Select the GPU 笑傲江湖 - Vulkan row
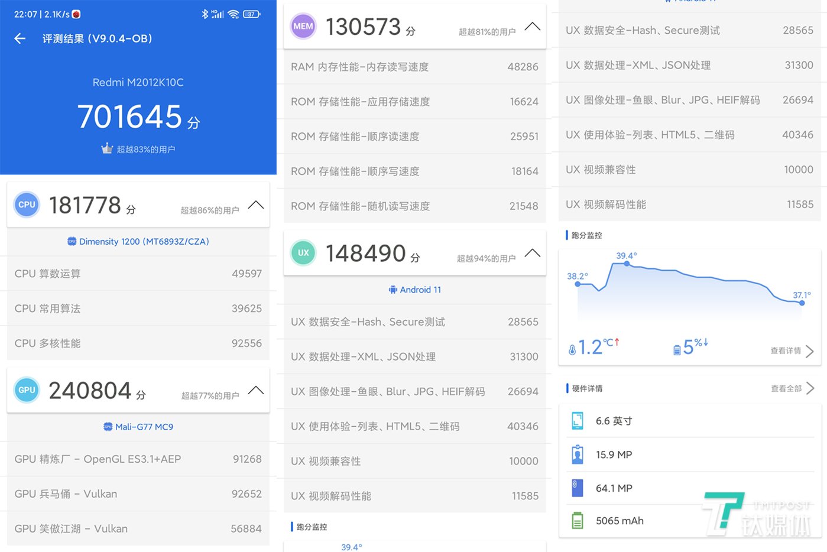The height and width of the screenshot is (552, 827). pyautogui.click(x=138, y=529)
